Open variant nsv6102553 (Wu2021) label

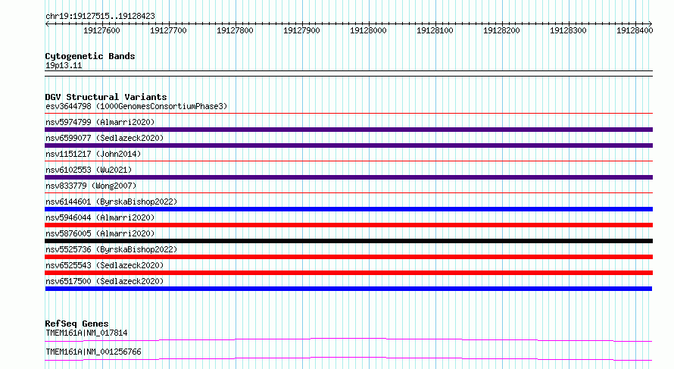click(89, 170)
